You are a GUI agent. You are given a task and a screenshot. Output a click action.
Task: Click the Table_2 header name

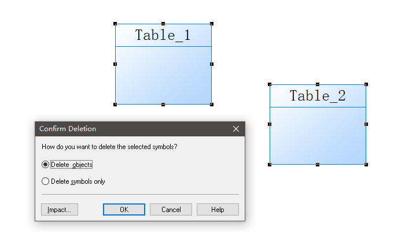pos(318,96)
